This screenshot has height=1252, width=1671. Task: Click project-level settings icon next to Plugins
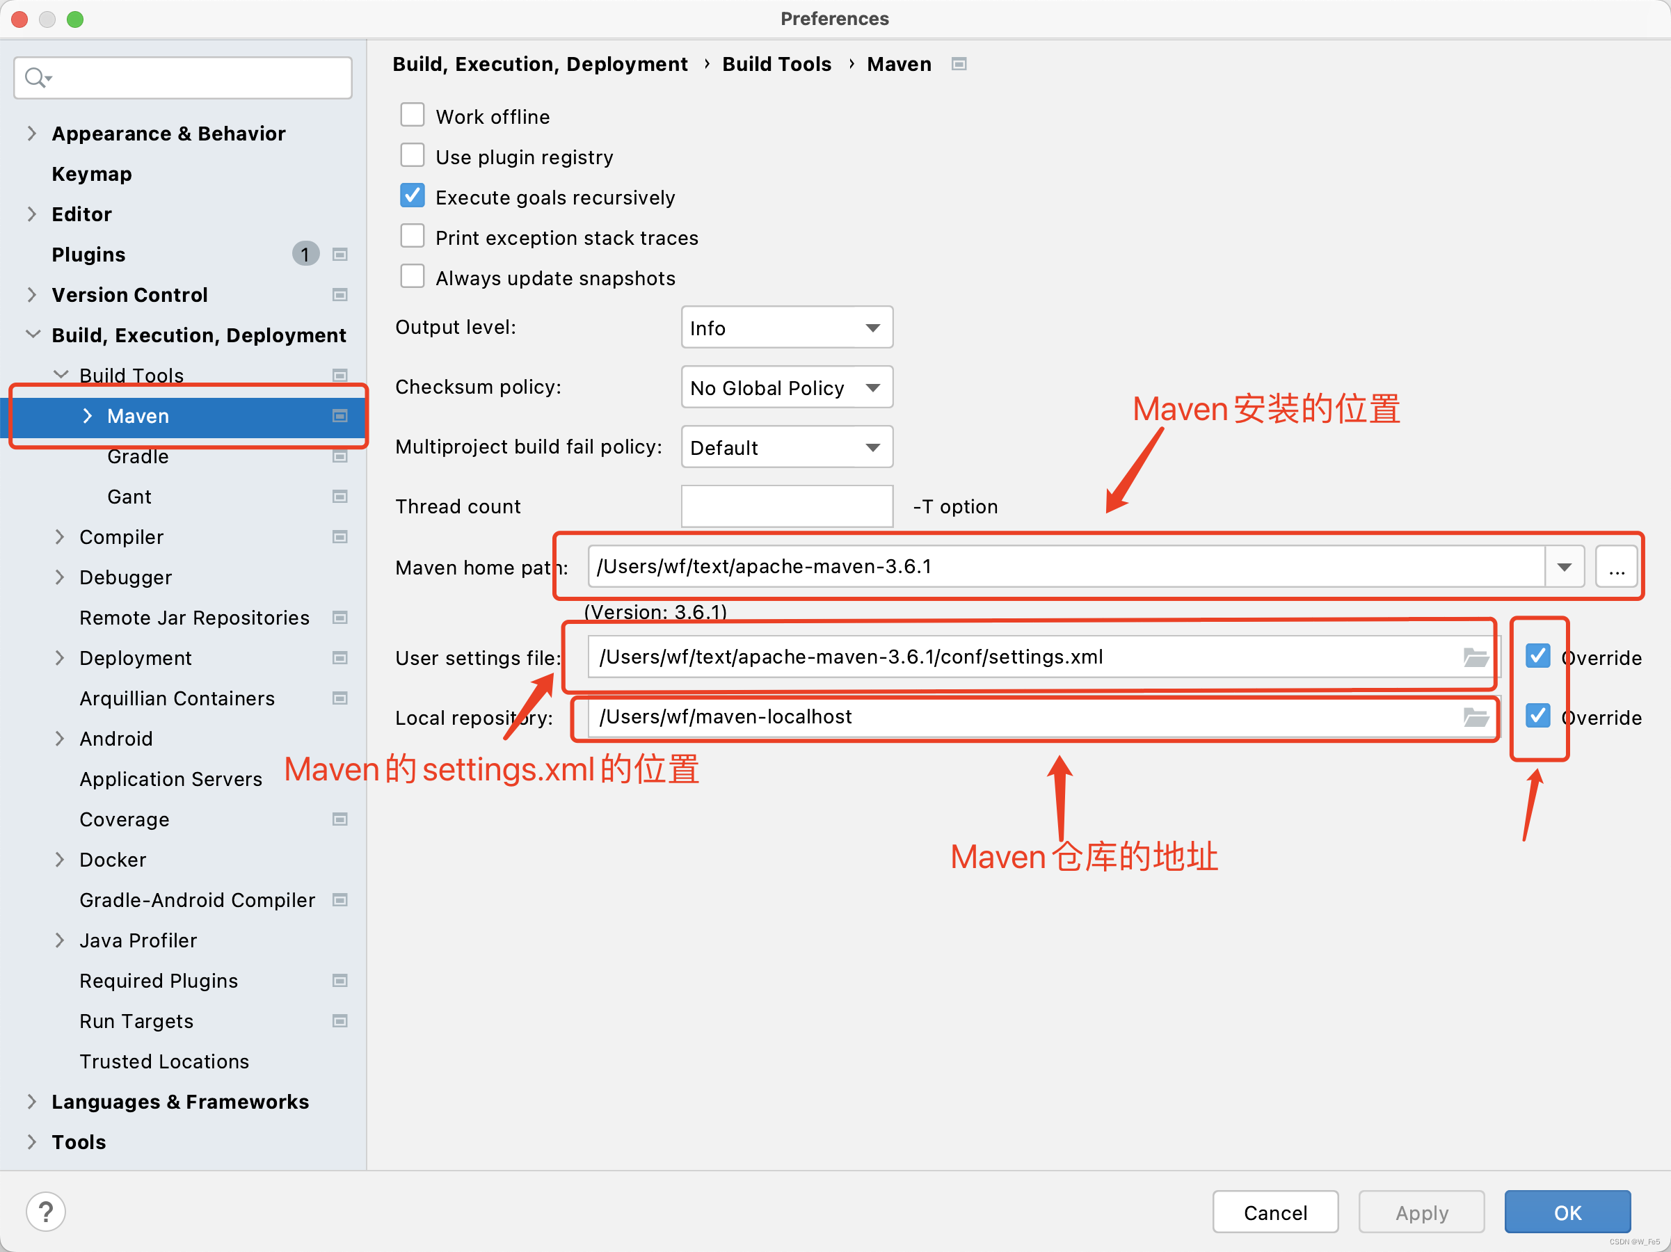(x=340, y=255)
